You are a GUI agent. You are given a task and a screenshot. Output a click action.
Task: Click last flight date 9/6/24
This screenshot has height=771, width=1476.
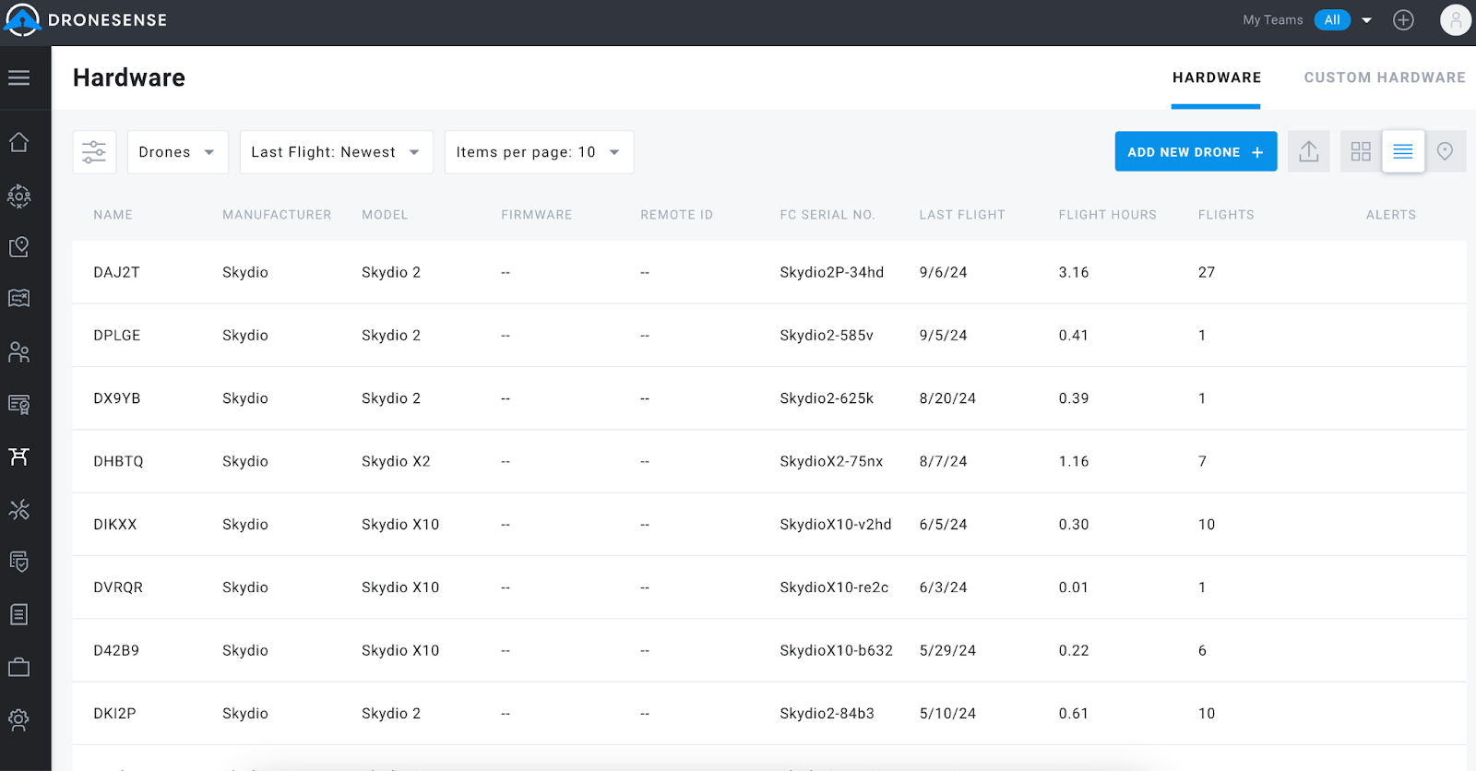pos(943,272)
